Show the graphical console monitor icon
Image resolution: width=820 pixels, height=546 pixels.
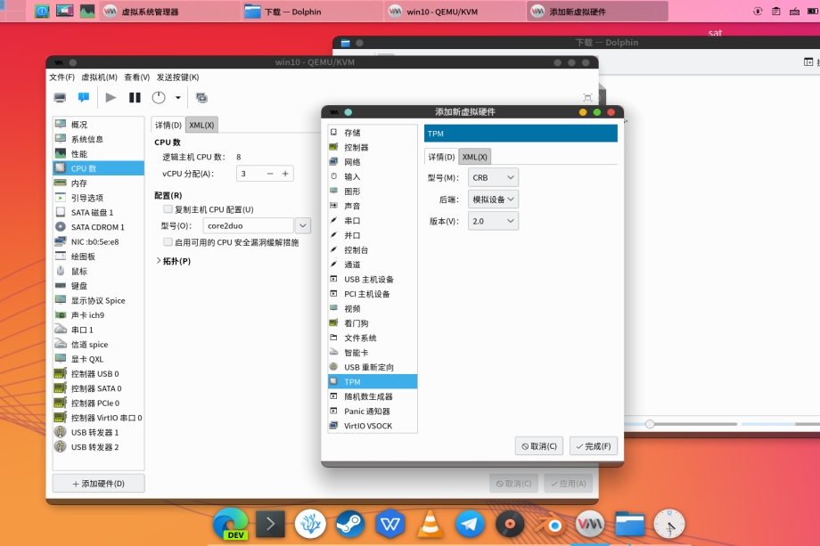[60, 97]
